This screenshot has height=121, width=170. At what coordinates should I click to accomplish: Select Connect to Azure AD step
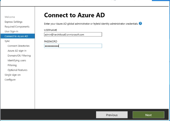click(x=16, y=36)
